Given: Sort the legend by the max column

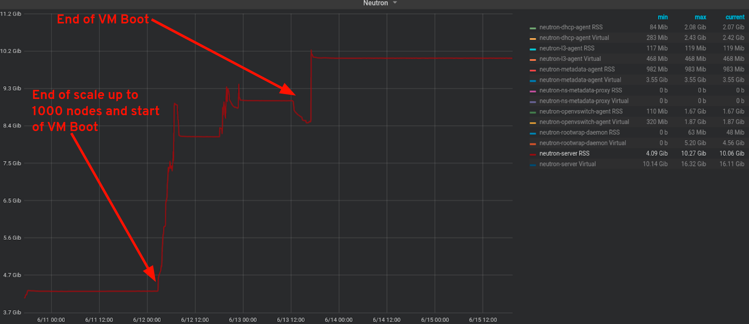Looking at the screenshot, I should pyautogui.click(x=700, y=17).
